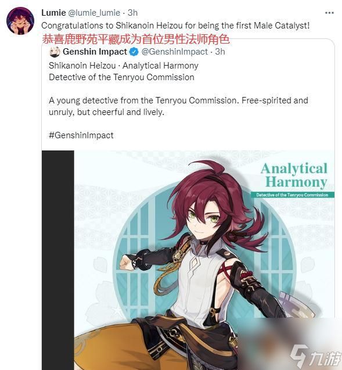This screenshot has width=342, height=370.
Task: Click the red Chinese translation text
Action: pos(136,39)
